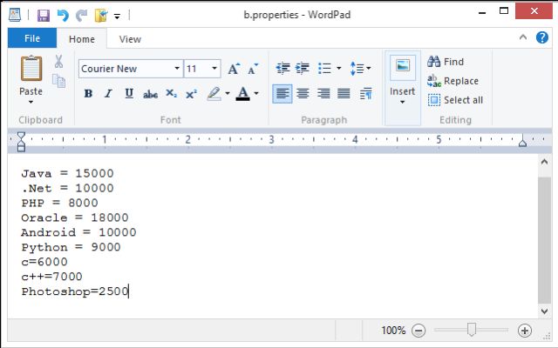The width and height of the screenshot is (558, 348).
Task: Maximize the WordPad window
Action: click(x=504, y=11)
